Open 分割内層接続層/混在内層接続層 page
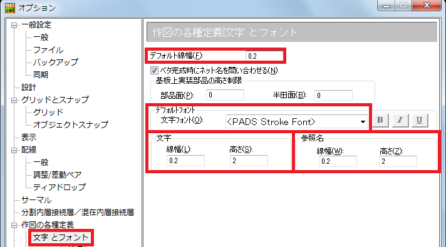Viewport: 446px width, 247px height. point(78,213)
